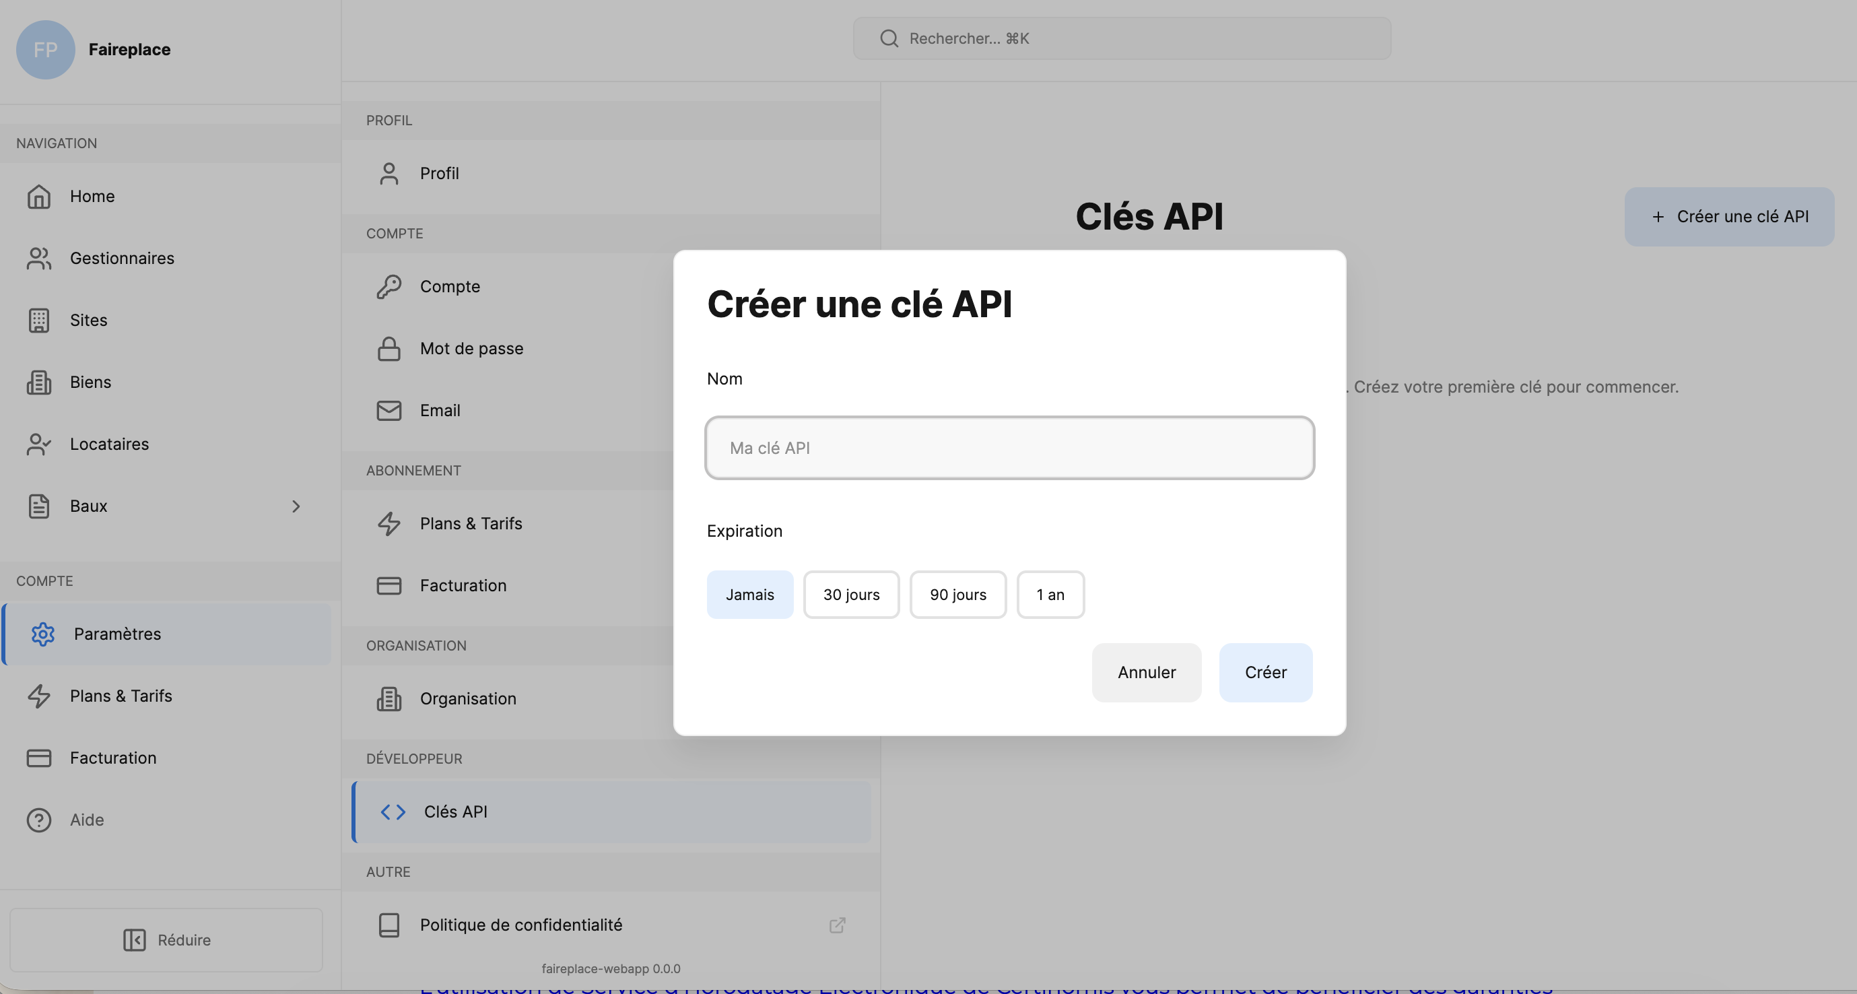Open the Clés API code icon

(x=392, y=811)
